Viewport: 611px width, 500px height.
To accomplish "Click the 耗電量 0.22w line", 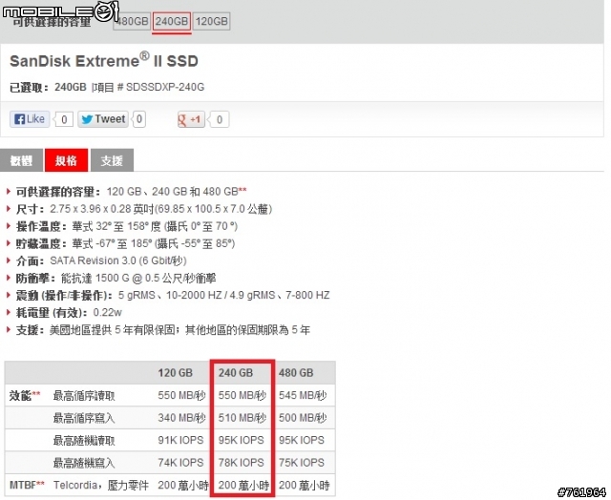I will coord(69,312).
